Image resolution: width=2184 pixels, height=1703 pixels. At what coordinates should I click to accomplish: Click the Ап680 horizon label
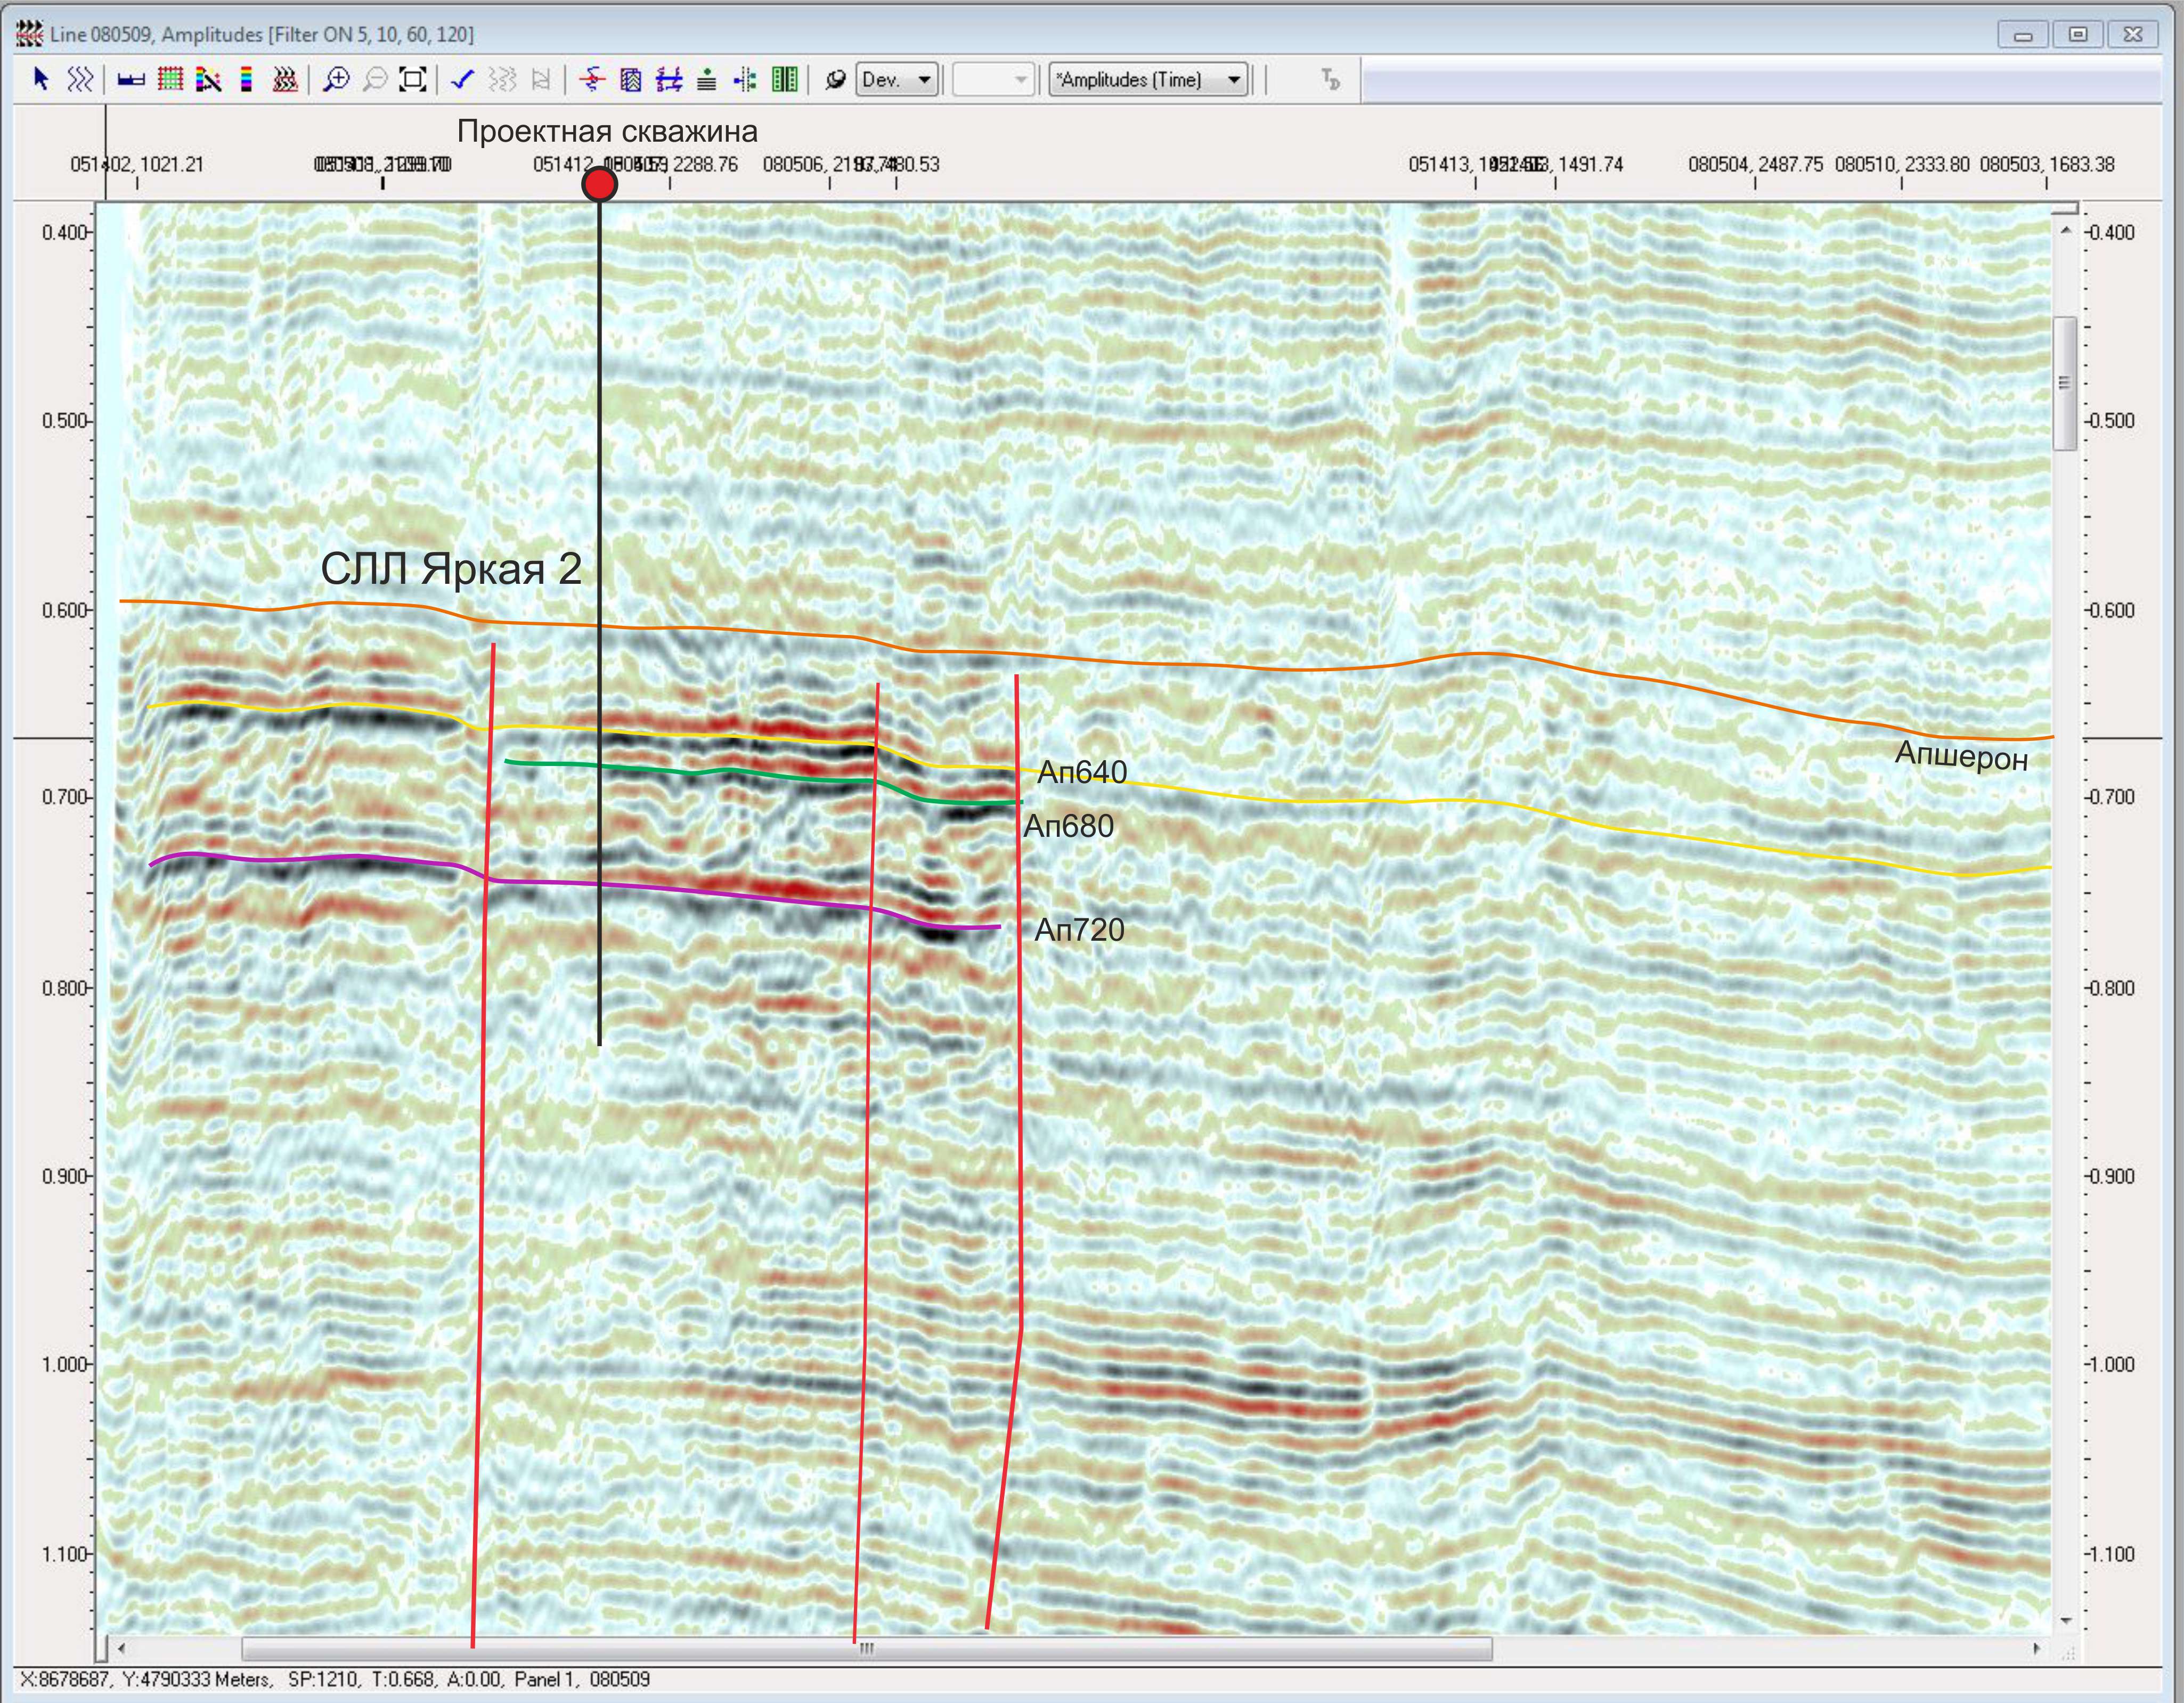1068,826
